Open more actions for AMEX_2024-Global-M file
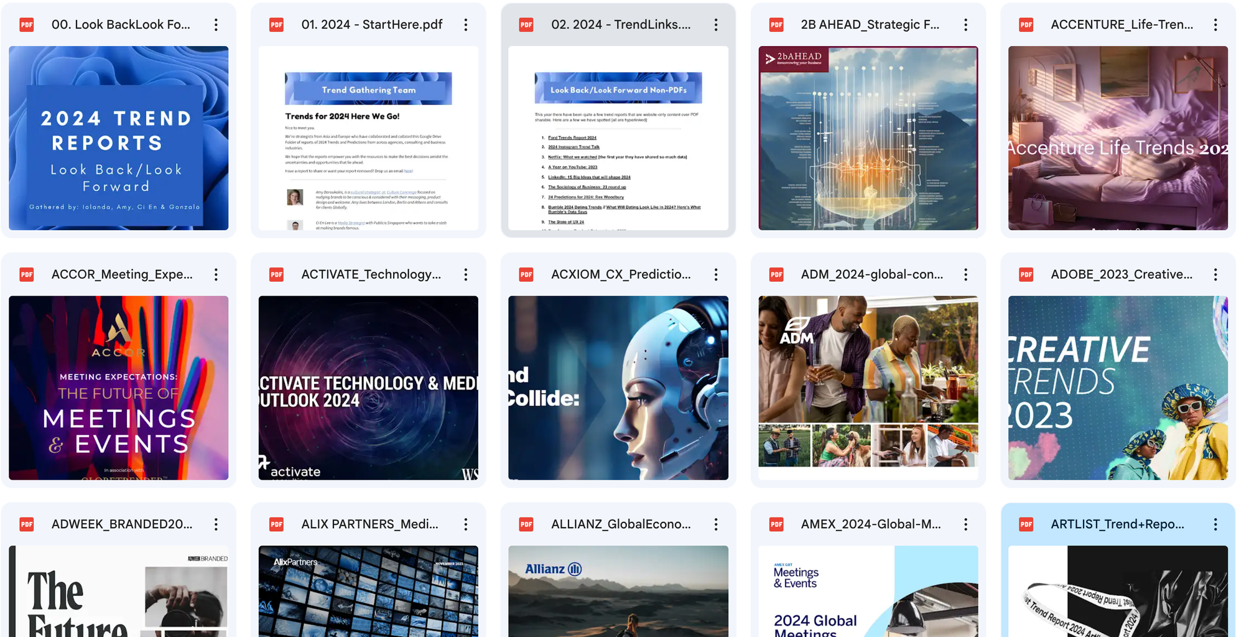The image size is (1244, 637). coord(966,524)
